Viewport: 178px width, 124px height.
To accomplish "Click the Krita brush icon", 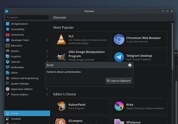I will pos(119,106).
